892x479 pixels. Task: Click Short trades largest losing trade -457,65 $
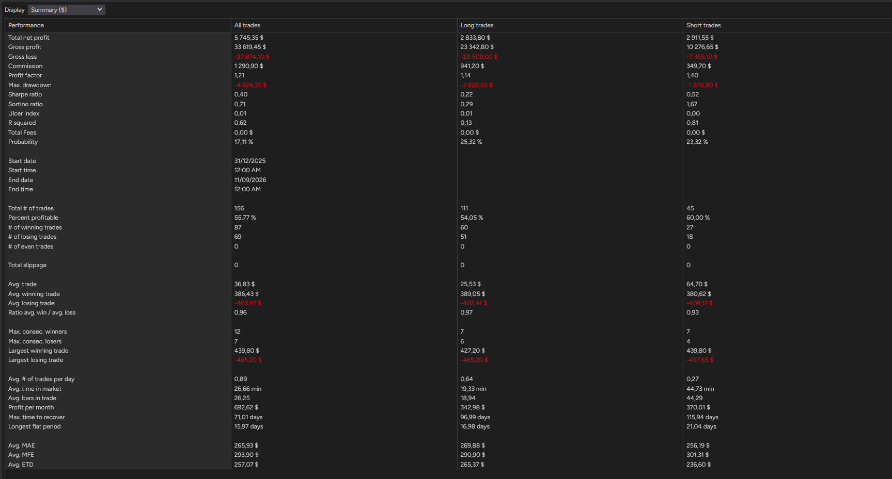pos(700,360)
